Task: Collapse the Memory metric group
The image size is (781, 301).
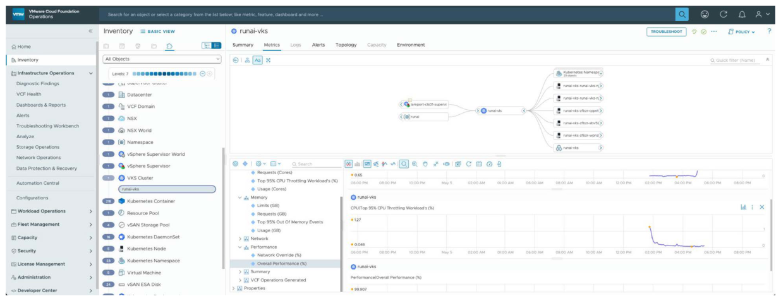Action: click(240, 198)
